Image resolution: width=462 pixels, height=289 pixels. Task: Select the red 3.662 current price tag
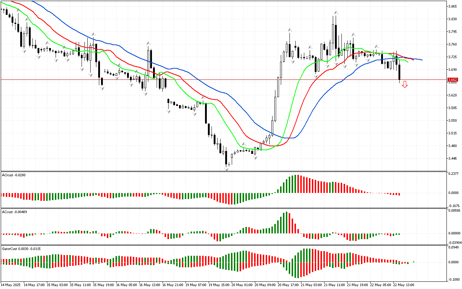[x=452, y=79]
